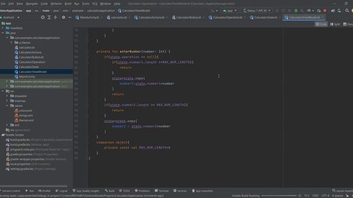The image size is (353, 198).
Task: Expand the mipmap folder
Action: click(x=7, y=101)
